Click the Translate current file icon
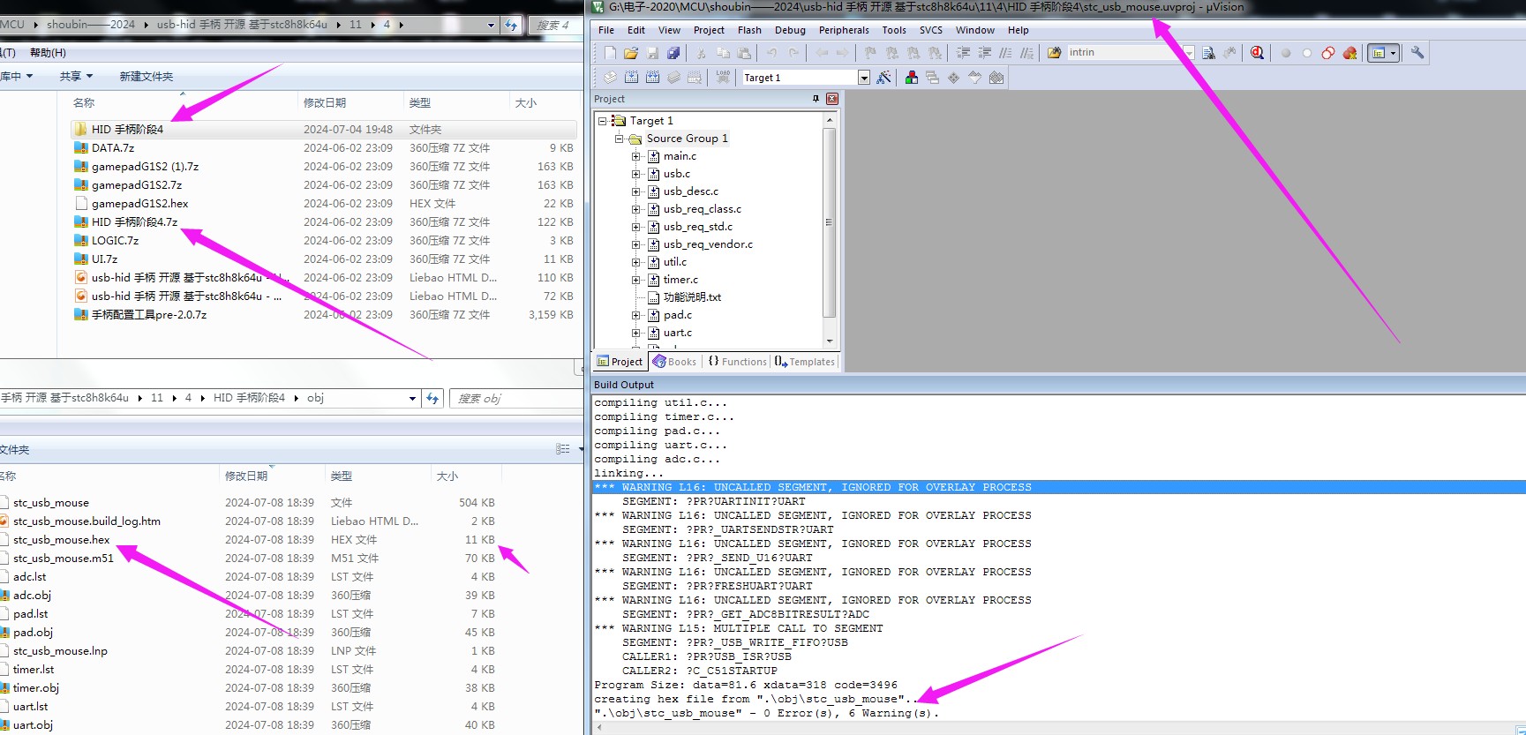 coord(610,78)
